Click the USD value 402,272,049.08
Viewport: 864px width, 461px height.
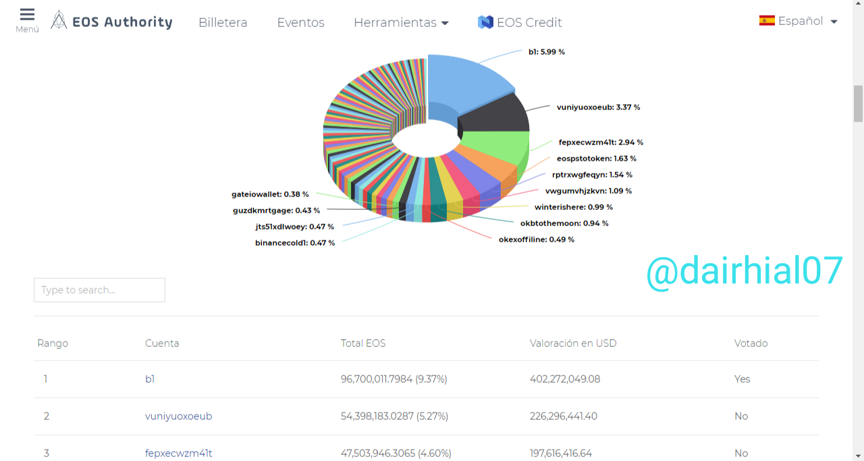pos(565,379)
